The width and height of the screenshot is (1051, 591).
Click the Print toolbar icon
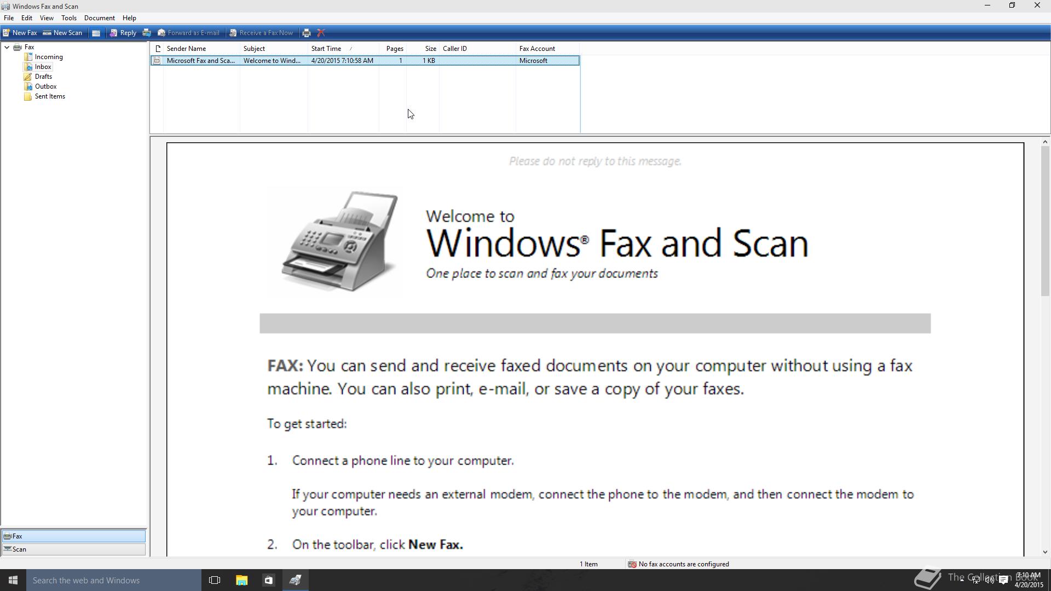pos(307,33)
